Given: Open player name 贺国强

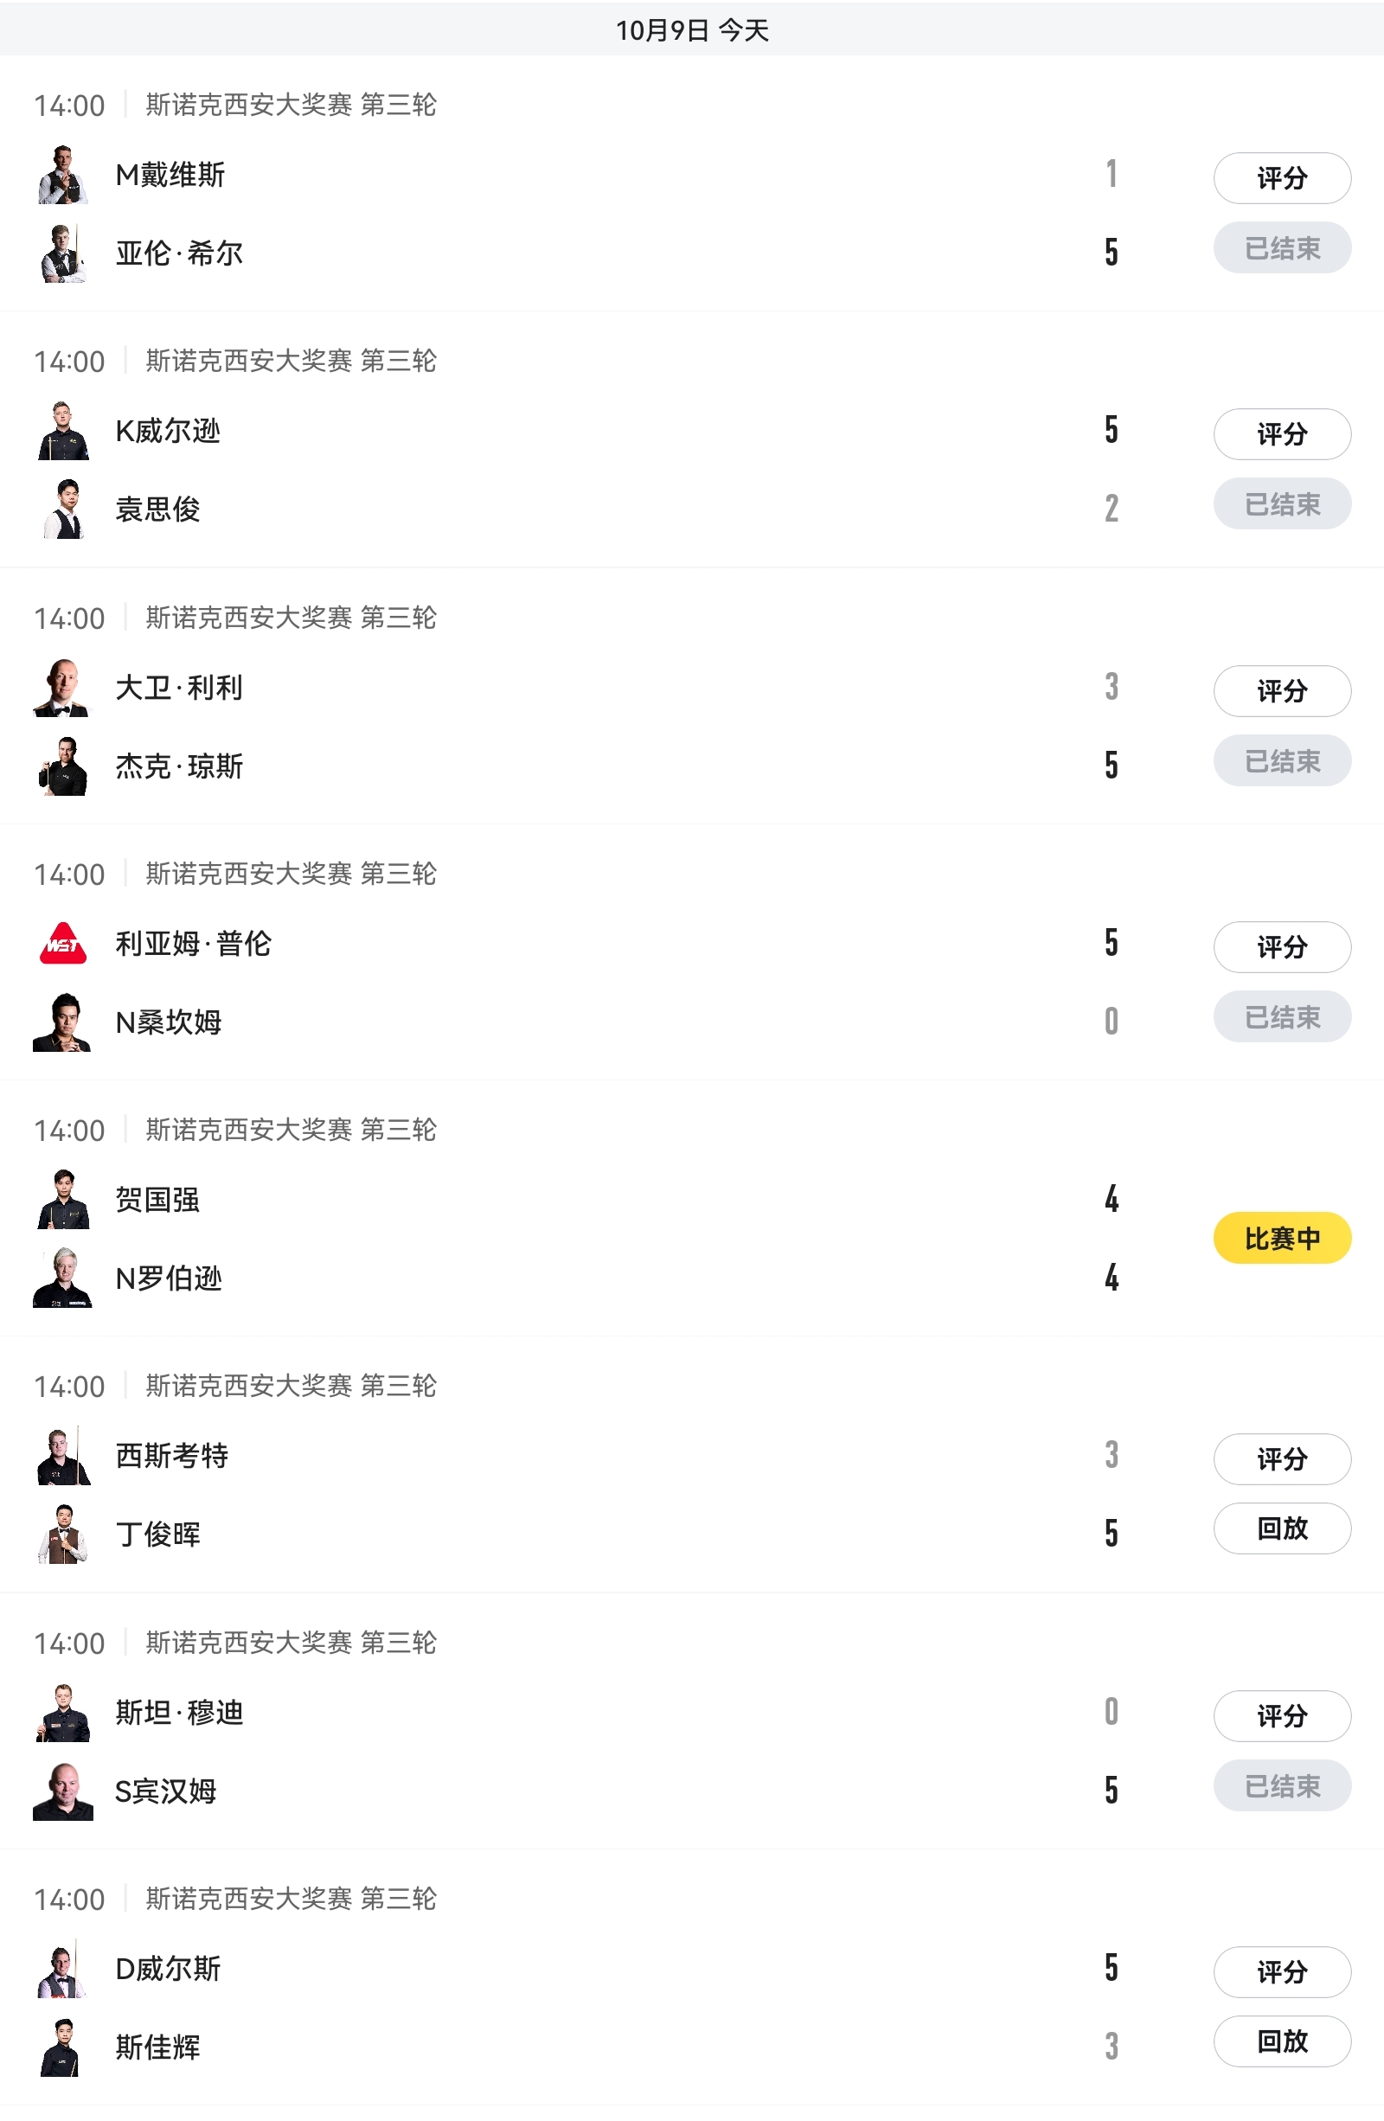Looking at the screenshot, I should click(x=157, y=1200).
